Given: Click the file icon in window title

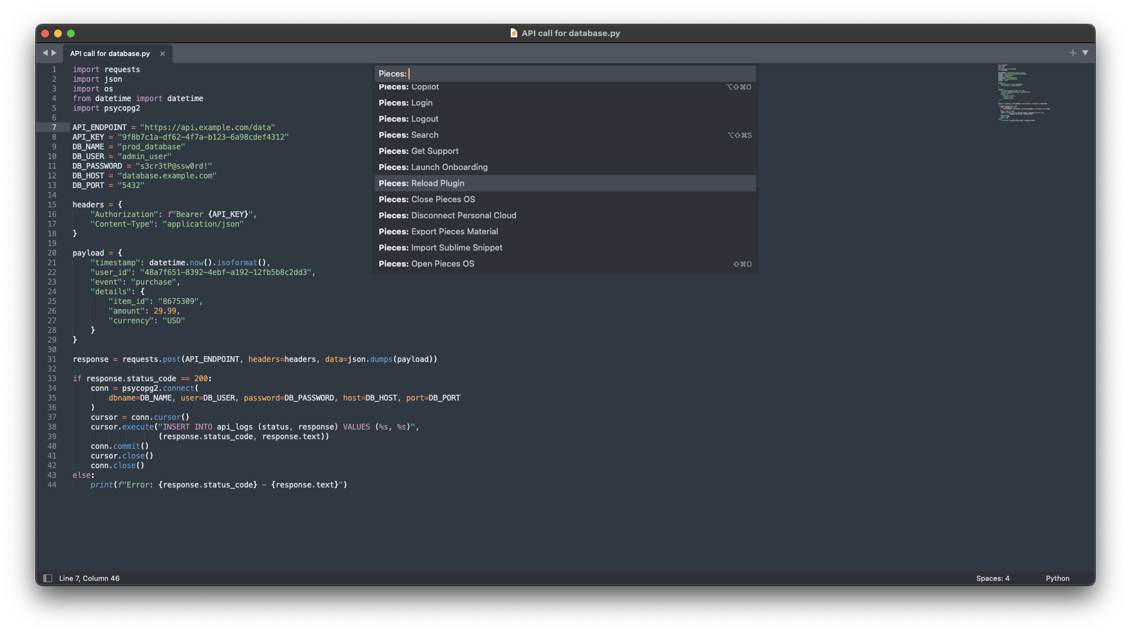Looking at the screenshot, I should point(513,33).
